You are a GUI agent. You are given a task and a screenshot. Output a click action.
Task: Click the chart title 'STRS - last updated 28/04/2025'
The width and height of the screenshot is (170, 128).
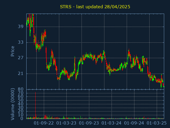95,7
